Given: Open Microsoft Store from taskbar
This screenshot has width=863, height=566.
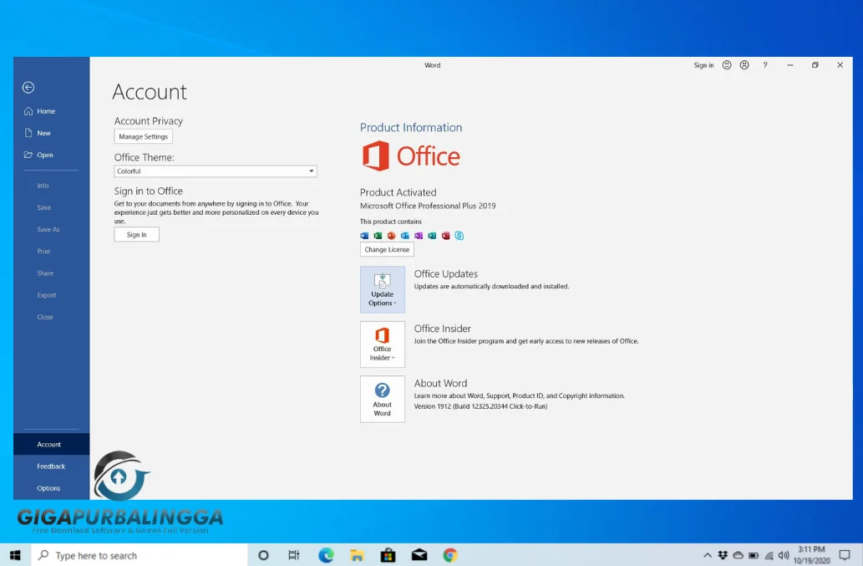Looking at the screenshot, I should coord(388,555).
